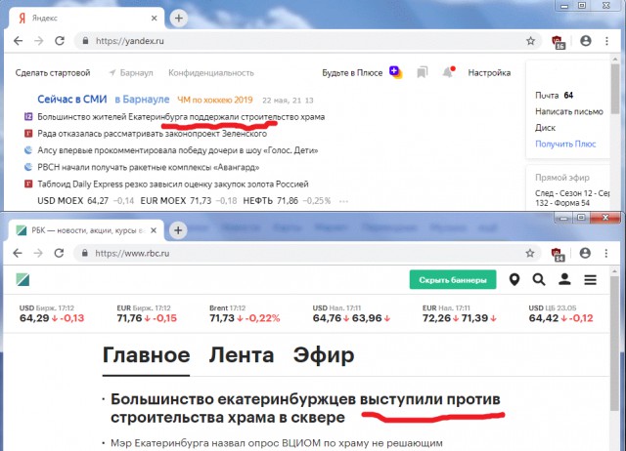Open Yandex notifications bell
Viewport: 626px width, 451px height.
click(x=448, y=72)
